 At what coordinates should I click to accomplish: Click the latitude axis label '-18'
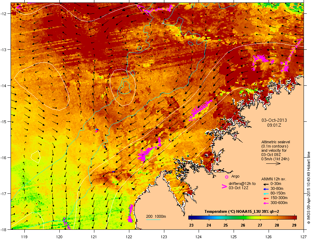click(4, 229)
